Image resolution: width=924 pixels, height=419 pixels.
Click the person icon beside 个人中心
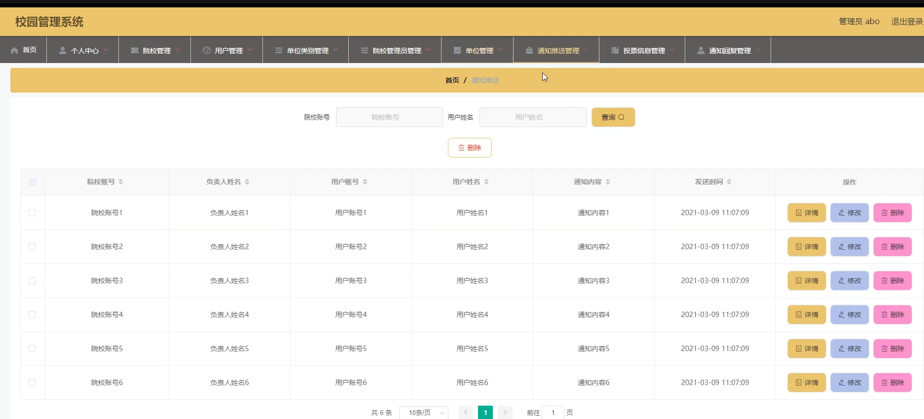[63, 50]
